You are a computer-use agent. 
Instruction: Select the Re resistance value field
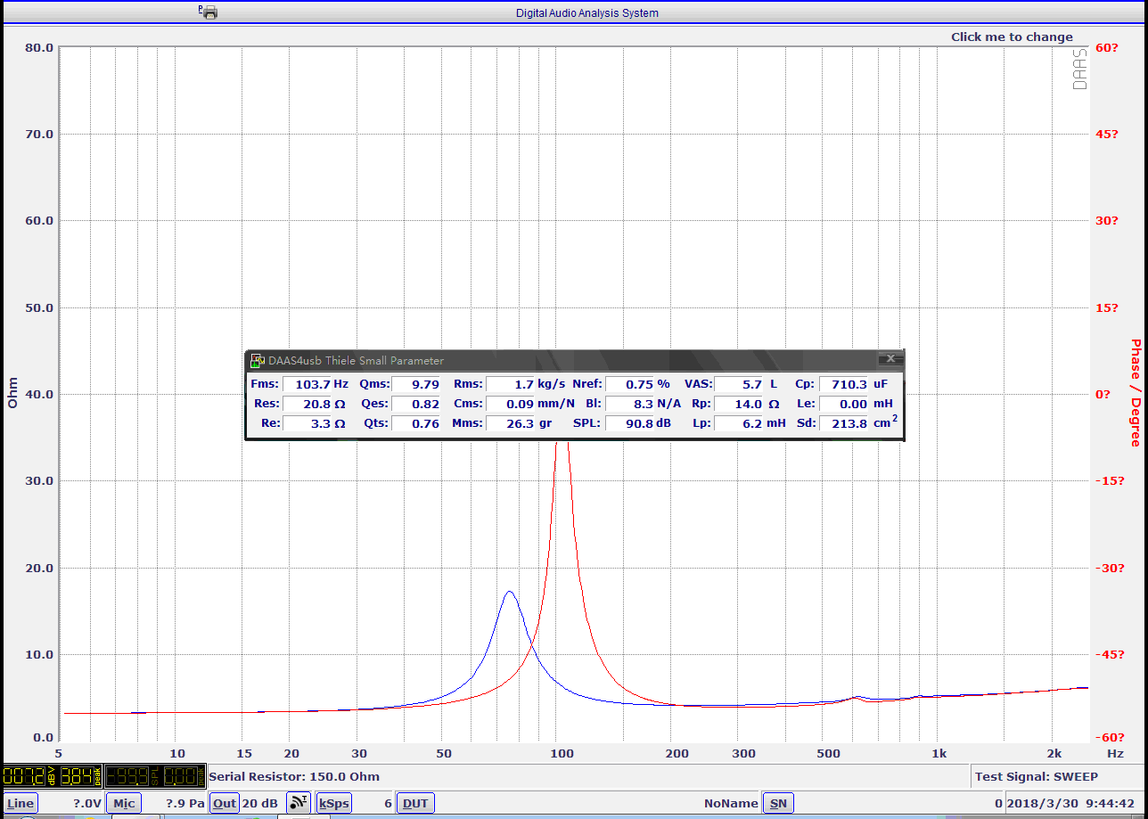(x=306, y=423)
